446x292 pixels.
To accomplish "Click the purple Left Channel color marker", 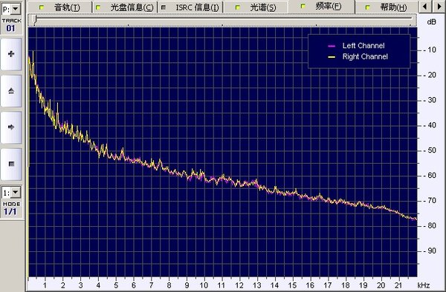I will (332, 46).
